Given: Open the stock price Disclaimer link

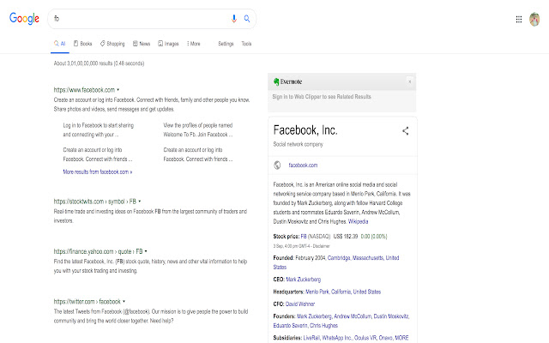Looking at the screenshot, I should click(322, 246).
